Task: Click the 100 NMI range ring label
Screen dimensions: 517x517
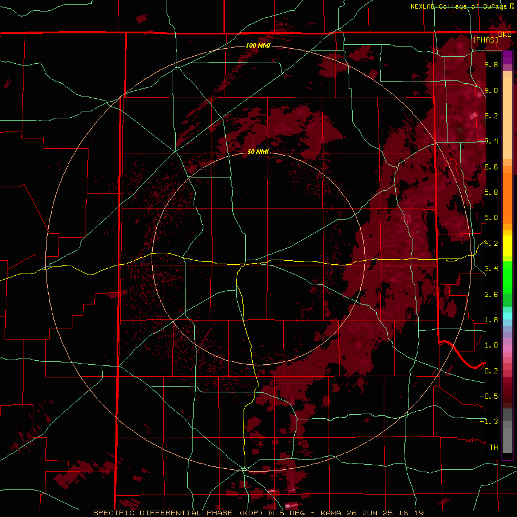Action: 258,45
